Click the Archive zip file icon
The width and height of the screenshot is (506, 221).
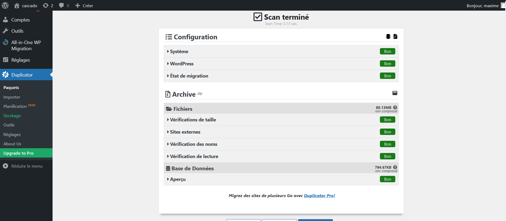168,94
